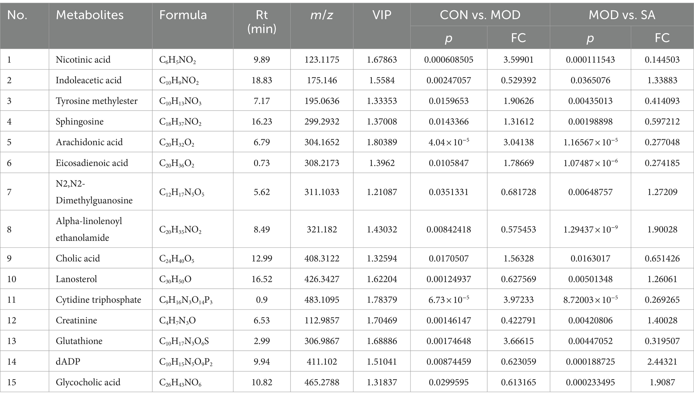Click the Glutathione metabolite cell
The width and height of the screenshot is (694, 398).
(x=80, y=341)
